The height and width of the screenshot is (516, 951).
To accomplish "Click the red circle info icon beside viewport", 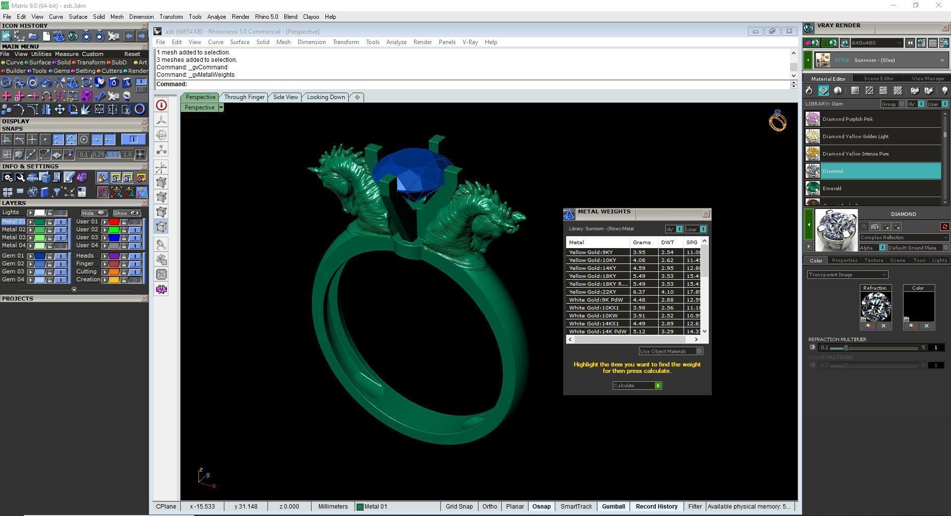I will point(161,105).
